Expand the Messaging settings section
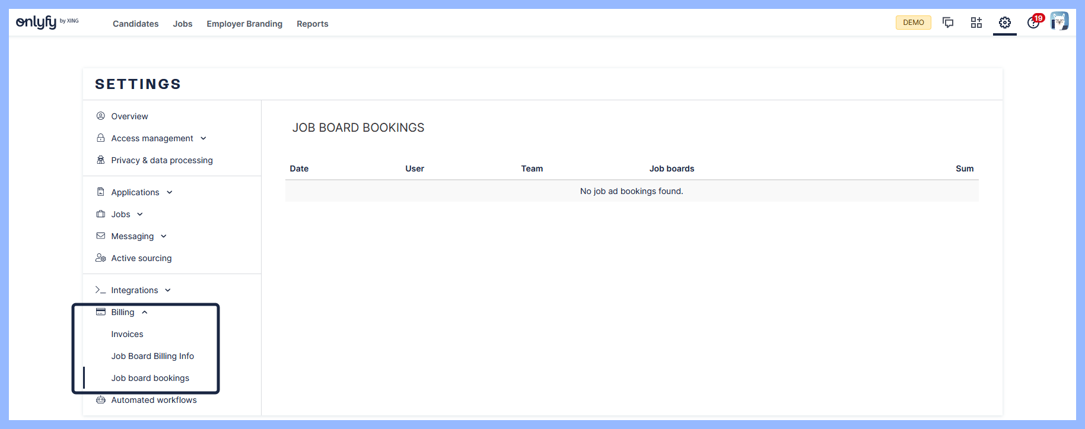1085x429 pixels. pos(132,236)
